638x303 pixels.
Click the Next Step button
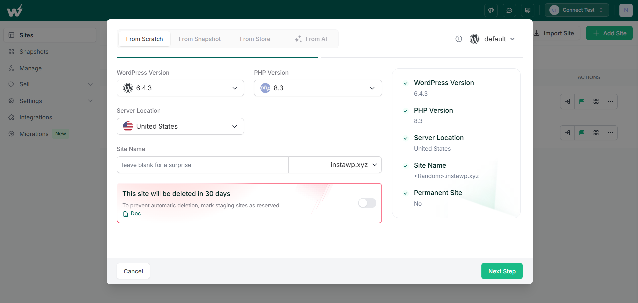tap(502, 271)
